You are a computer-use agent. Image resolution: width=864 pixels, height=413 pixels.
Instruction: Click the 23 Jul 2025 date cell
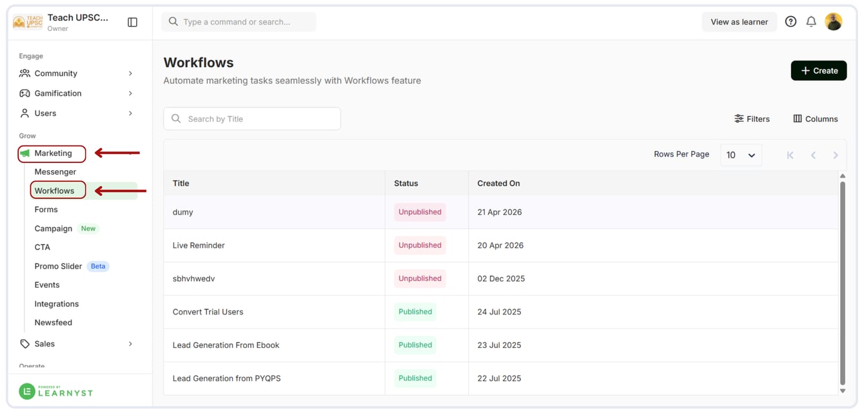coord(499,345)
